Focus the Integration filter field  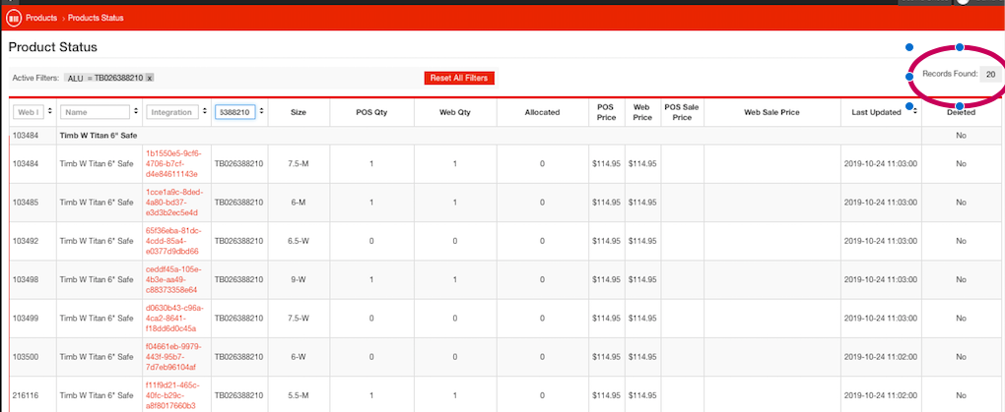[172, 112]
